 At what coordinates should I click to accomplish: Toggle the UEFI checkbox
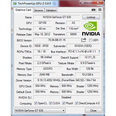point(90,40)
